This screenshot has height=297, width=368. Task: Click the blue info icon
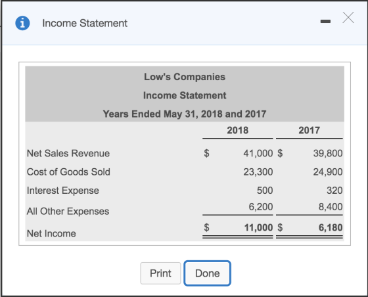pos(22,23)
